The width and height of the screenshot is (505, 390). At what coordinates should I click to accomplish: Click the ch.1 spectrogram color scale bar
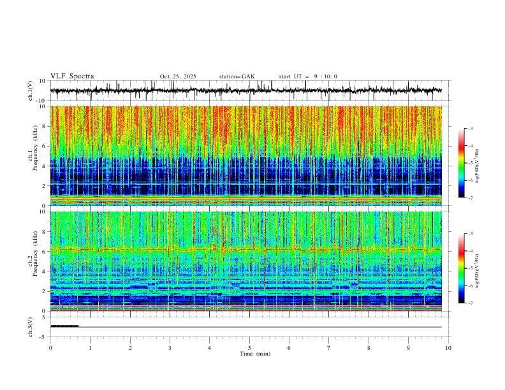click(x=462, y=163)
